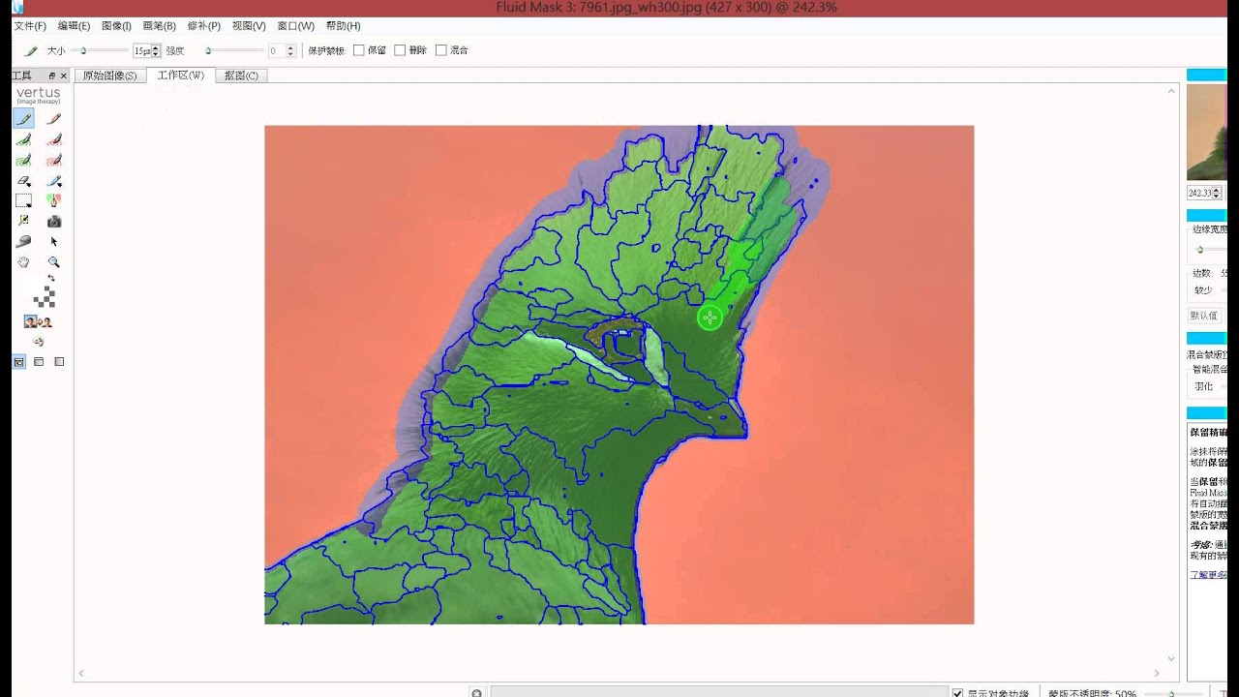Select the red Delete local brush tool
This screenshot has height=697, width=1239.
click(x=54, y=139)
